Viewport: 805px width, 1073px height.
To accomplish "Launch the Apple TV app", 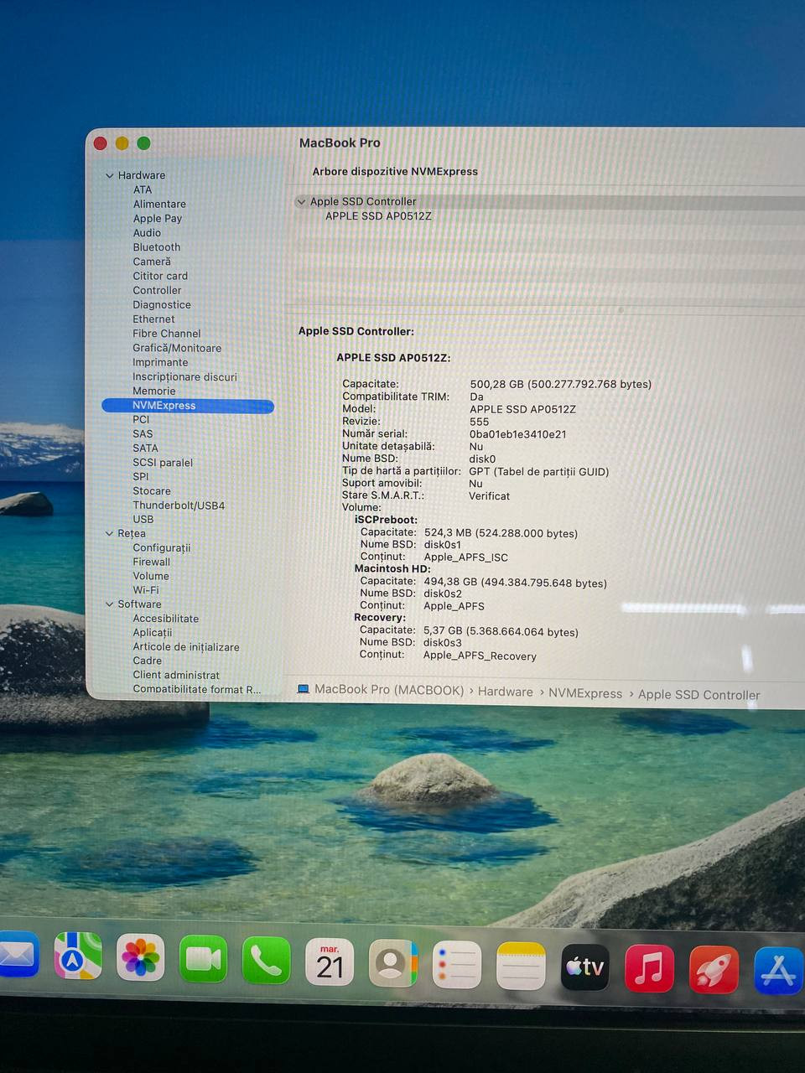I will click(584, 967).
